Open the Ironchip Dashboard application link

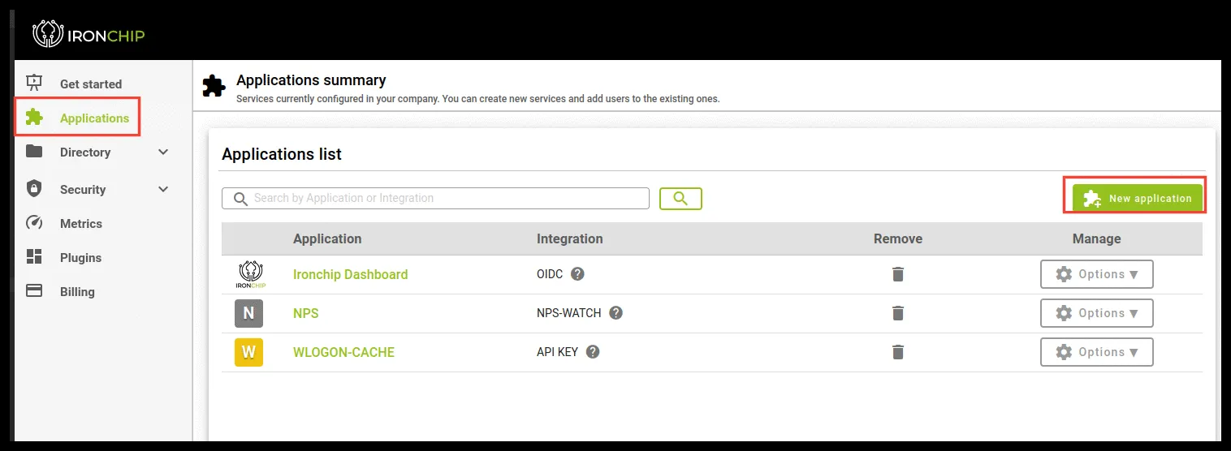[x=350, y=274]
